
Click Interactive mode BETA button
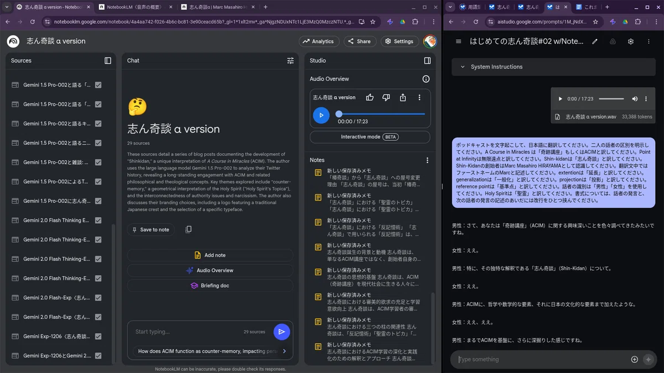click(x=370, y=137)
